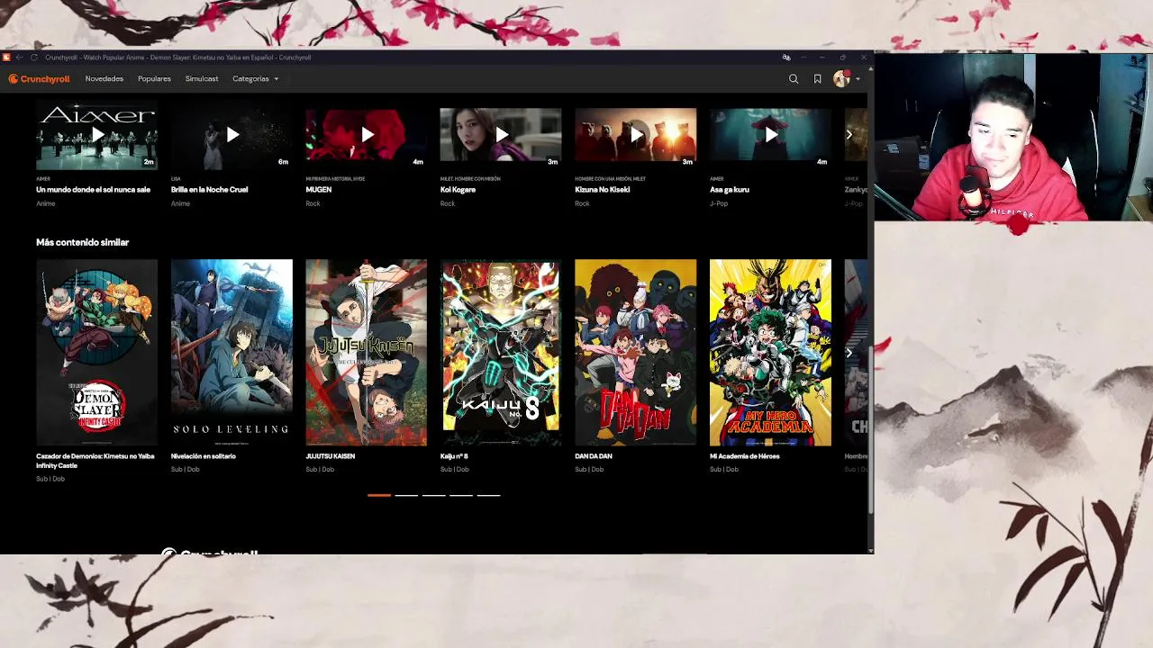Select the second carousel page indicator

[406, 495]
